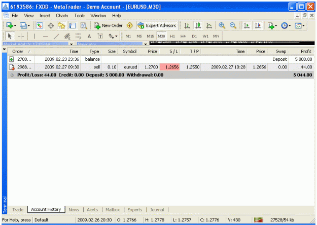
Task: Click the eurusd sell order icon
Action: point(12,67)
